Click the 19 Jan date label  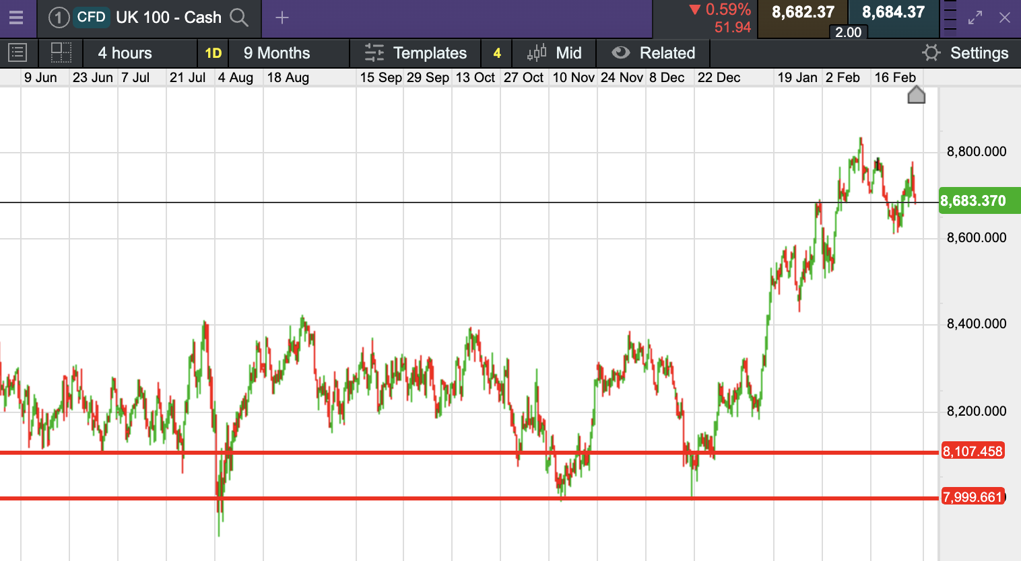coord(797,77)
